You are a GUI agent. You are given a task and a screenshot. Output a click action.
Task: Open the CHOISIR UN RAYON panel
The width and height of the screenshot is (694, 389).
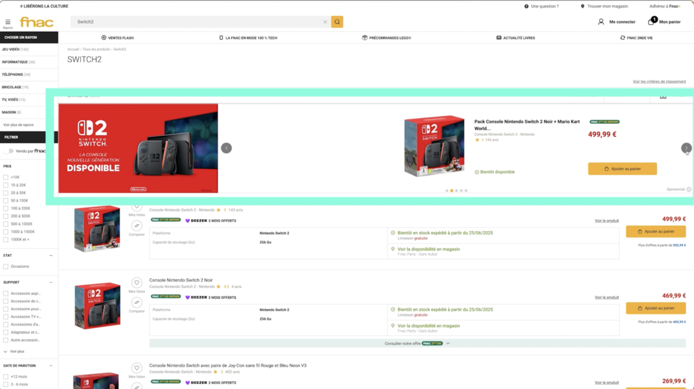pyautogui.click(x=29, y=38)
